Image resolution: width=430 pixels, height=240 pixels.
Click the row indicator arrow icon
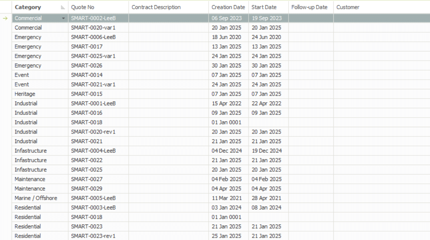pos(6,18)
